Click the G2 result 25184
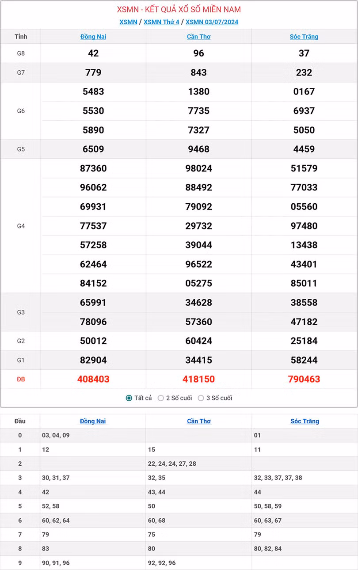 coord(304,341)
